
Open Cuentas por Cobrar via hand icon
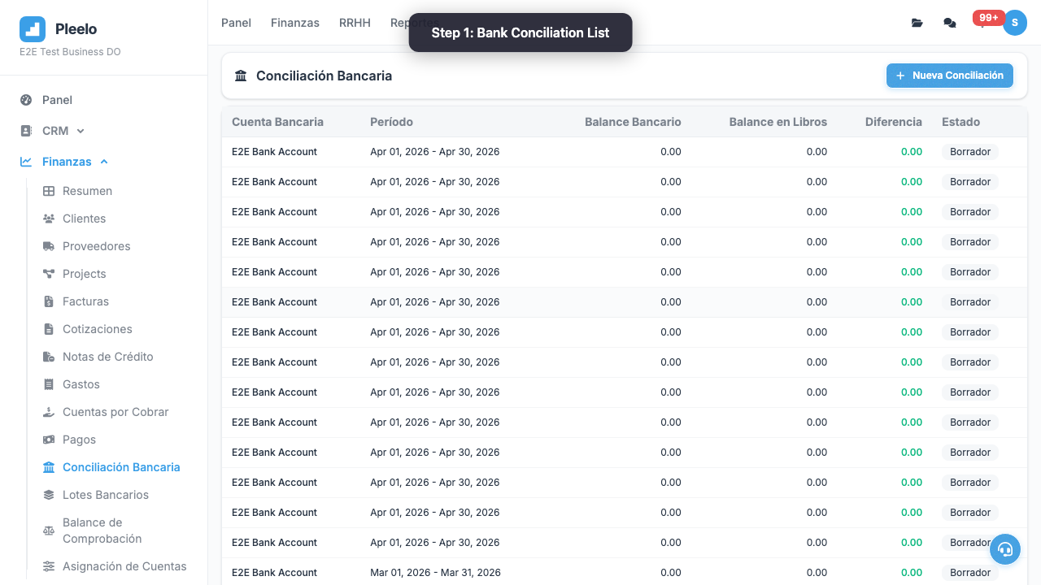coord(49,412)
